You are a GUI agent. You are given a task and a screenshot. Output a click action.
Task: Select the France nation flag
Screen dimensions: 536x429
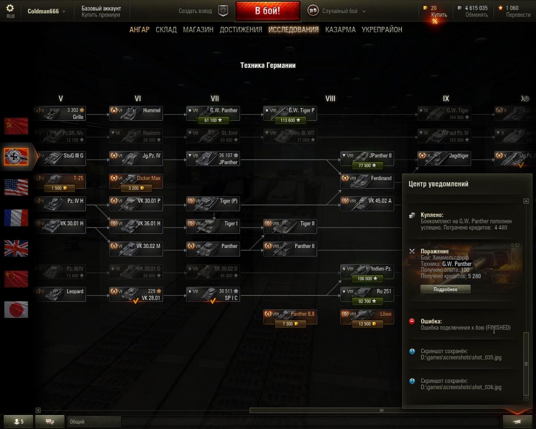pos(16,218)
